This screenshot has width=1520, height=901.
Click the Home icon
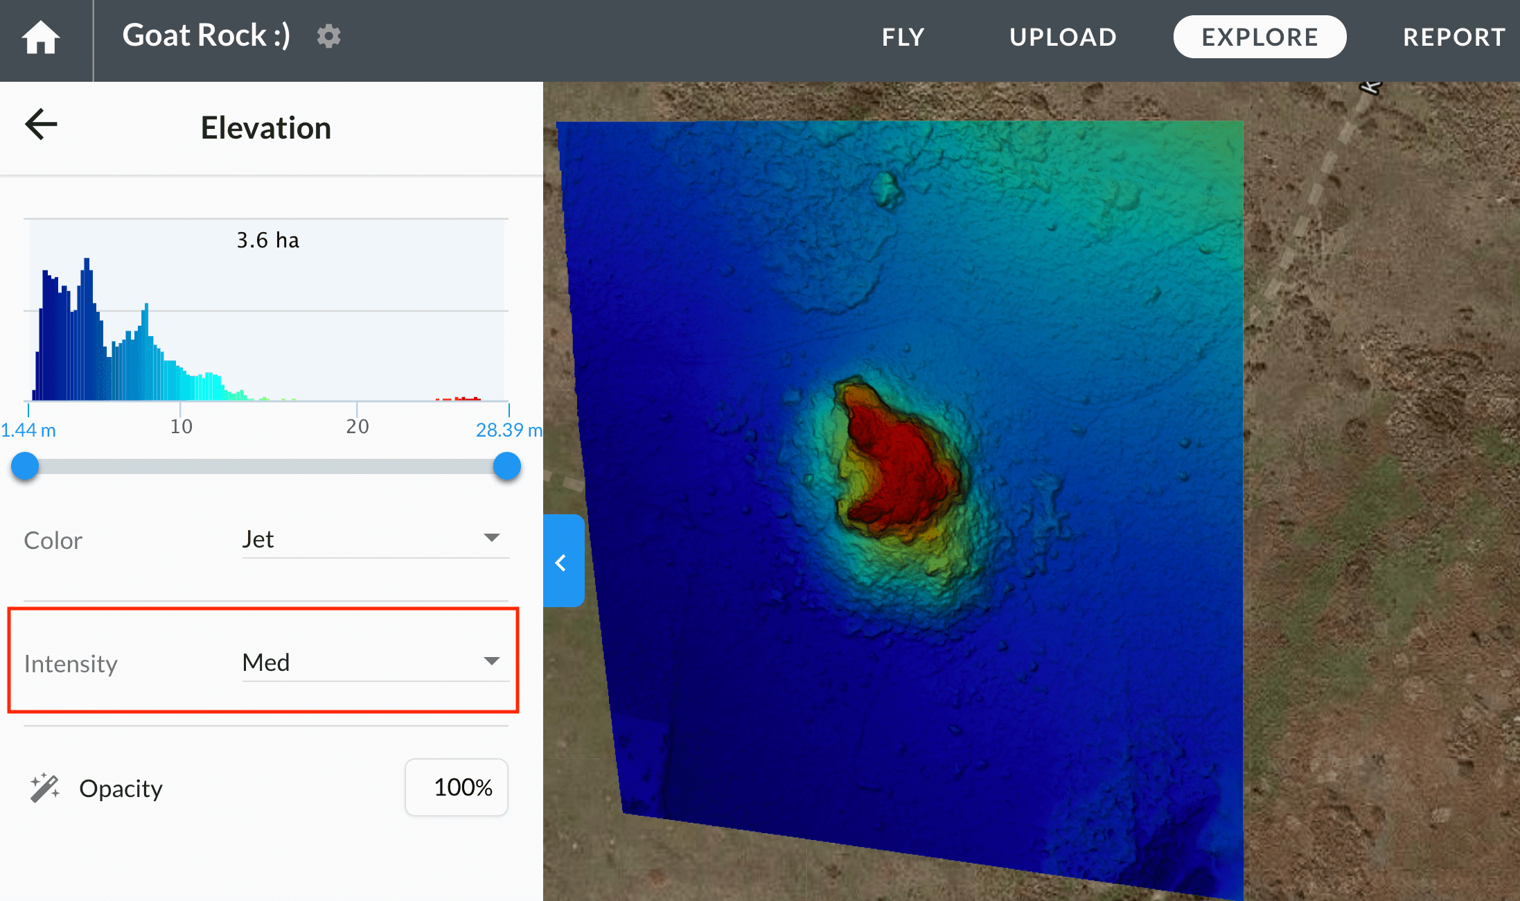(x=41, y=37)
